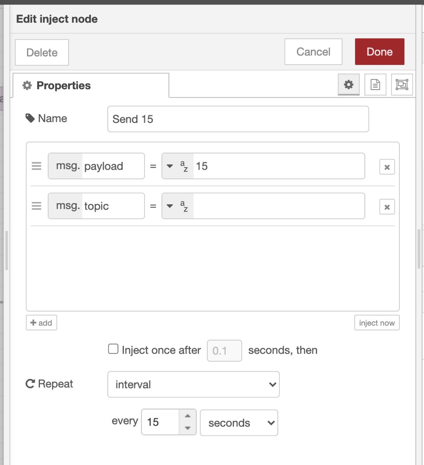Change the seconds time unit dropdown

[239, 423]
